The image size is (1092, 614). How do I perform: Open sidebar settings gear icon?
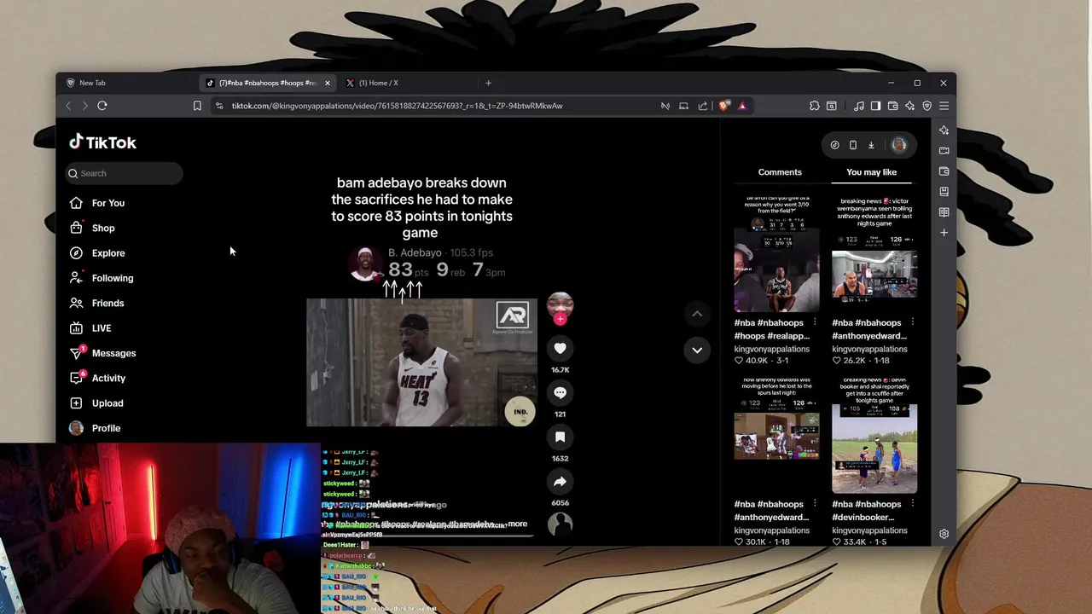[x=944, y=534]
